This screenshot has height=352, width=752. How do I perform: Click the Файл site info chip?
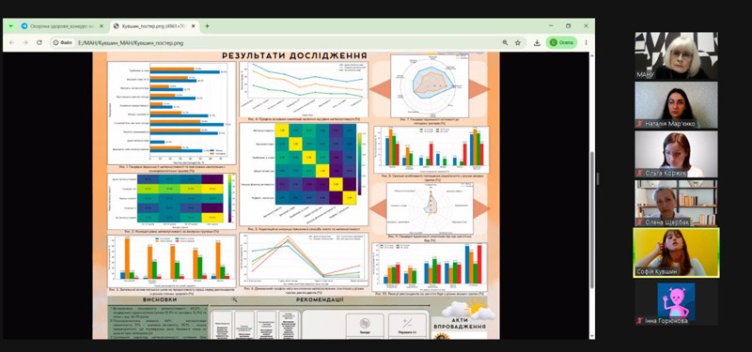coord(63,42)
